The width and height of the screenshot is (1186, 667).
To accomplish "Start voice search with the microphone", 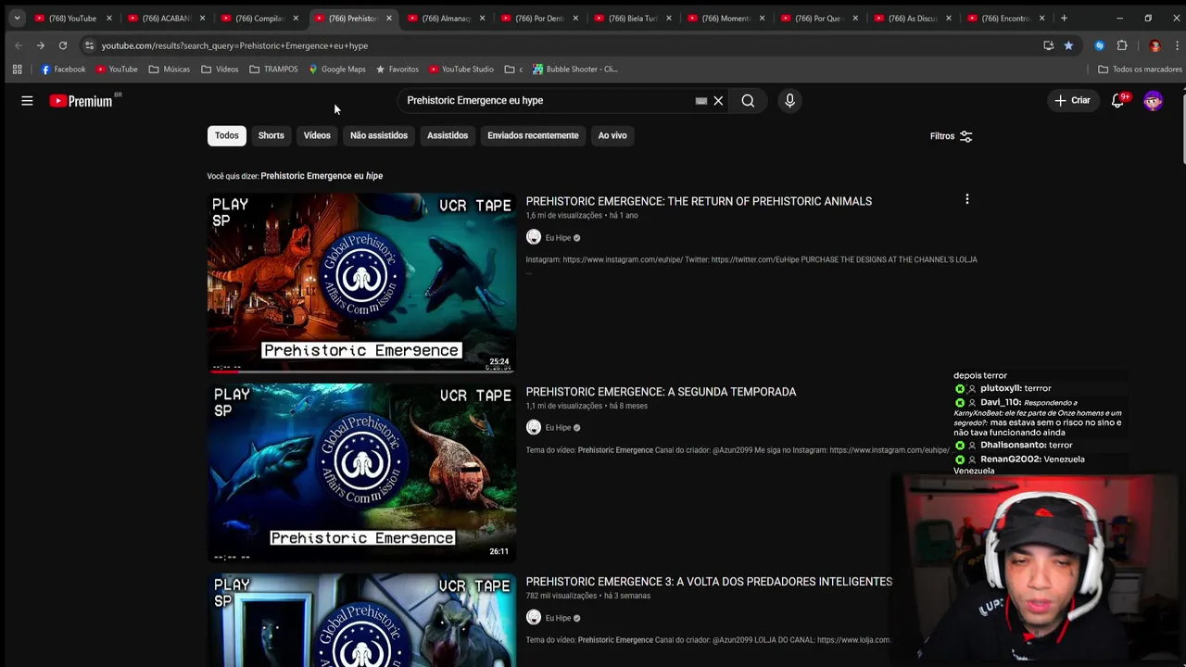I will pyautogui.click(x=789, y=101).
